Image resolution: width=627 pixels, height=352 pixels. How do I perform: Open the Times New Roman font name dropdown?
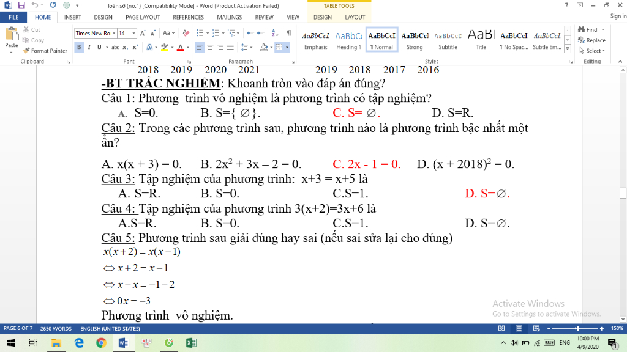coord(114,33)
